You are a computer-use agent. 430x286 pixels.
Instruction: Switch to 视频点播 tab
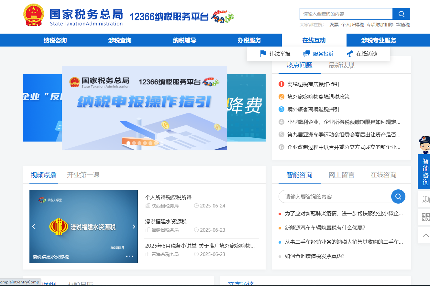click(44, 175)
